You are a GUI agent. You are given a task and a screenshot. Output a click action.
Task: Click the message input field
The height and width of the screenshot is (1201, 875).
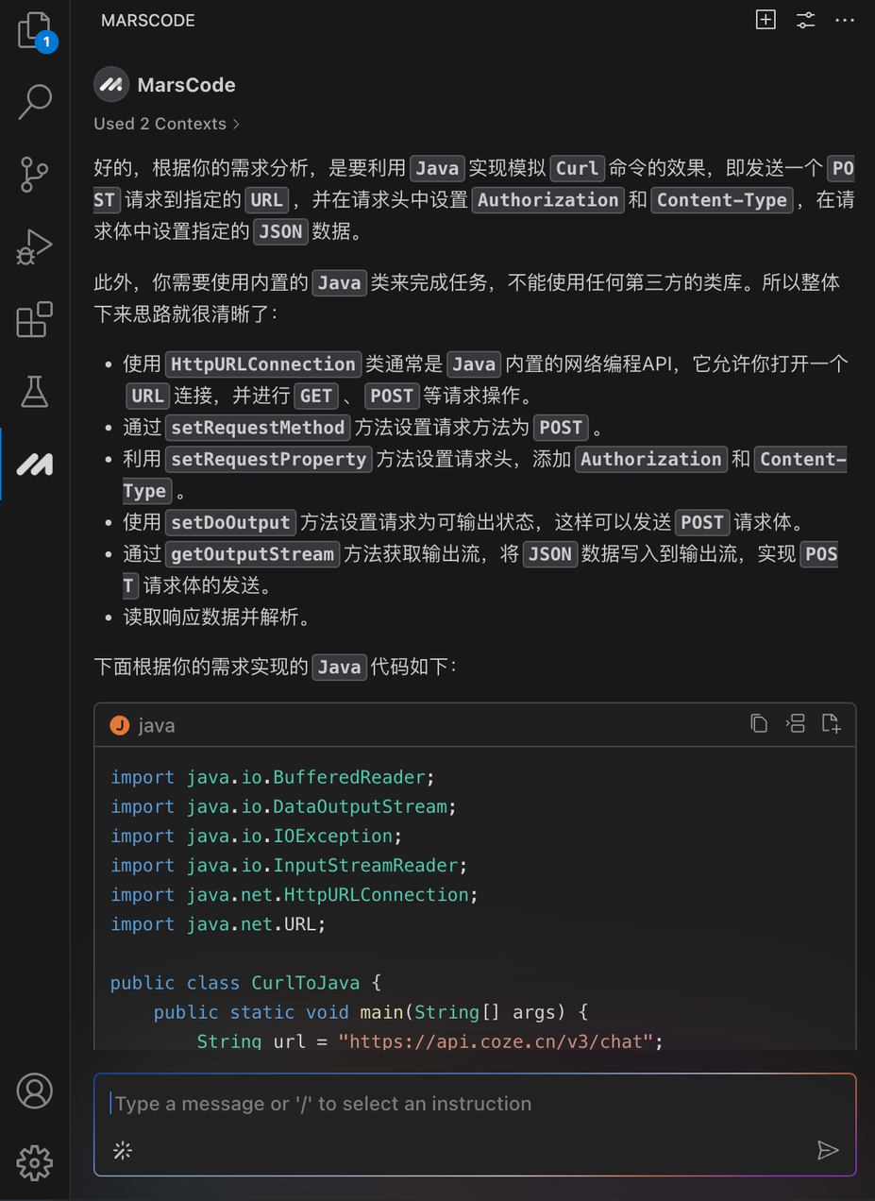pyautogui.click(x=463, y=1104)
